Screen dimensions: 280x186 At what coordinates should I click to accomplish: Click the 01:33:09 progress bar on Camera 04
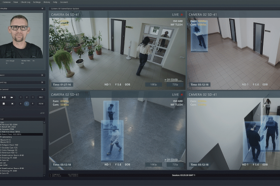click(x=174, y=80)
